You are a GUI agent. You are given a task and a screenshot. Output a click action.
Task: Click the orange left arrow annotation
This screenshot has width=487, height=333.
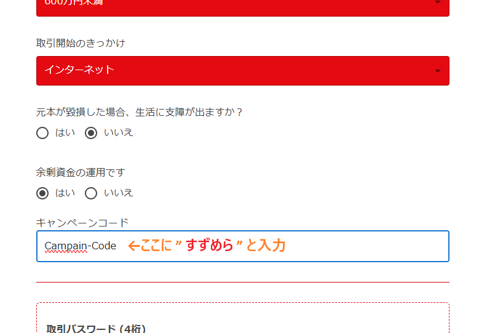click(x=134, y=246)
